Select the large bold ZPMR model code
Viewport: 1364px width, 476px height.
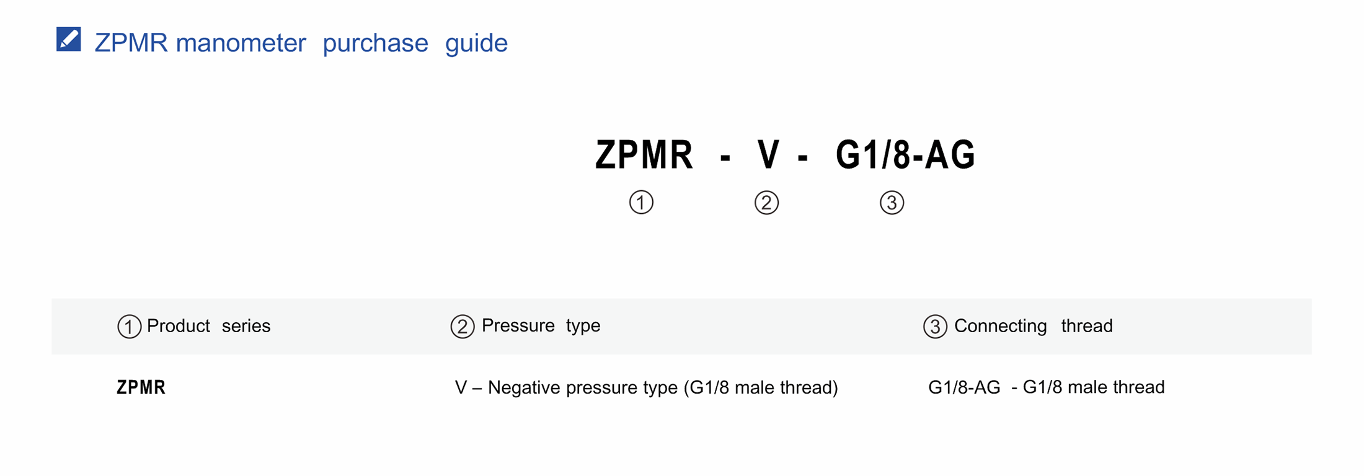point(644,154)
